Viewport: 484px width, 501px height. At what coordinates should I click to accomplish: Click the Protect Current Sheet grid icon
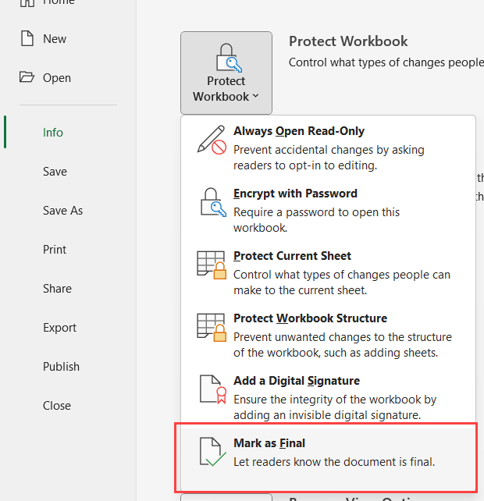click(211, 265)
